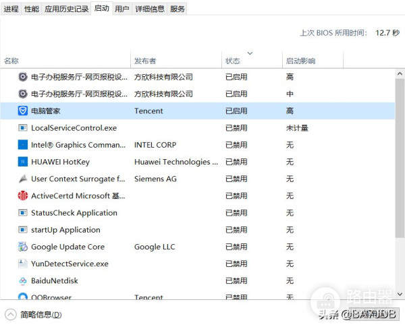
Task: Click Intel Graphics Command blue icon
Action: [x=23, y=145]
